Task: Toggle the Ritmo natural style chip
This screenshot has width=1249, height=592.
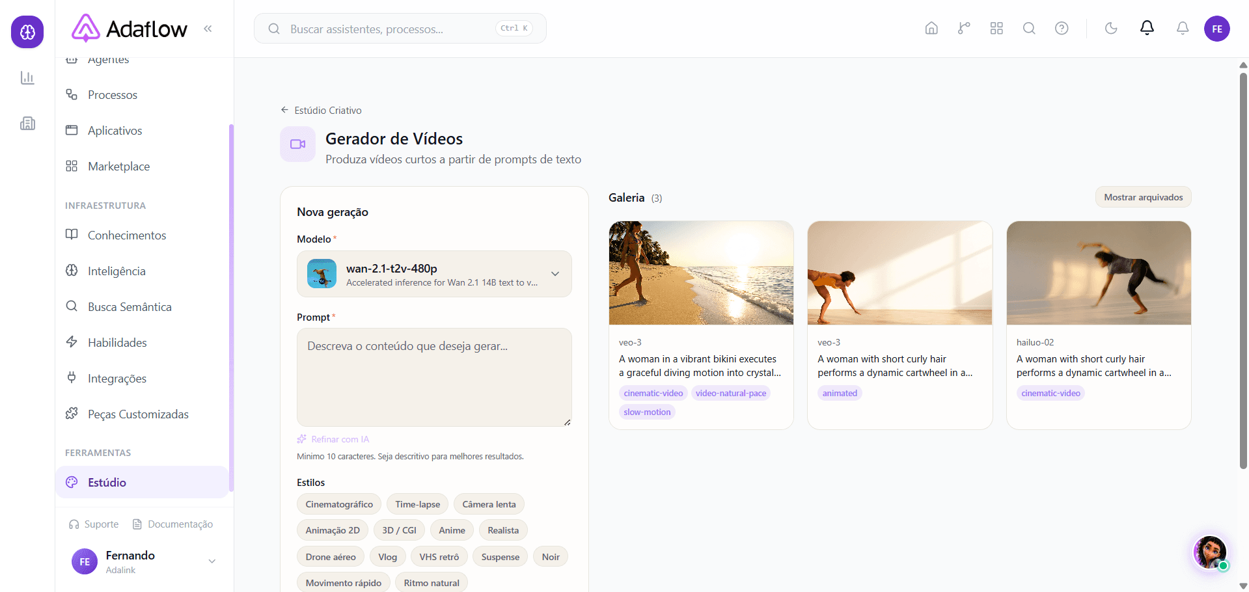Action: click(432, 583)
